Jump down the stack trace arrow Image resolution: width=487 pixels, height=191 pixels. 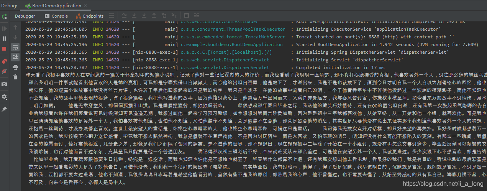[x=15, y=37]
